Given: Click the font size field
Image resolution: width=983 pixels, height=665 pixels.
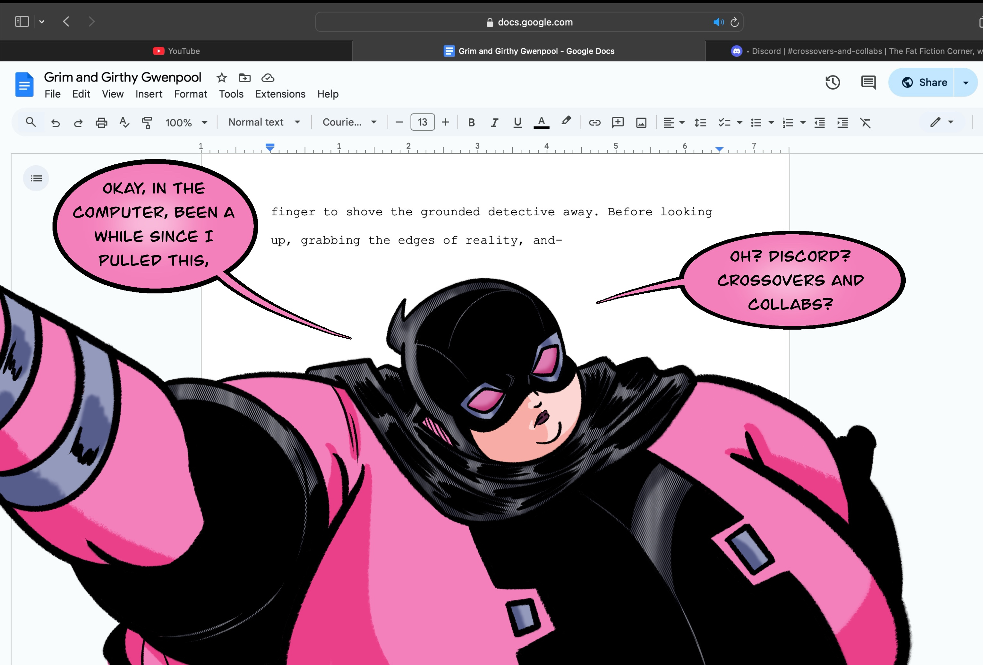Looking at the screenshot, I should [423, 122].
